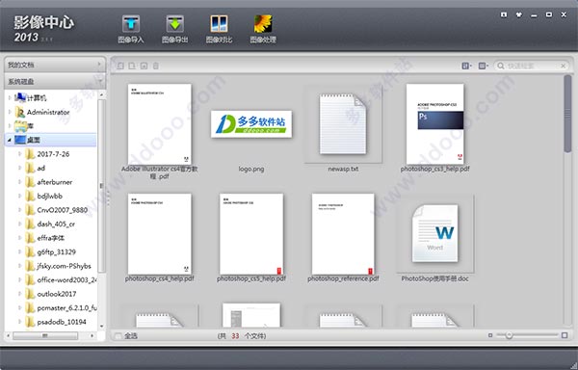
Task: Focus the quick search input field
Action: [x=533, y=66]
